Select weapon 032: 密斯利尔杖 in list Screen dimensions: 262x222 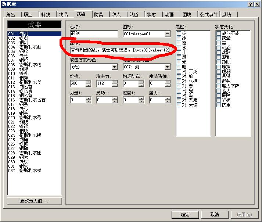(x=35, y=171)
